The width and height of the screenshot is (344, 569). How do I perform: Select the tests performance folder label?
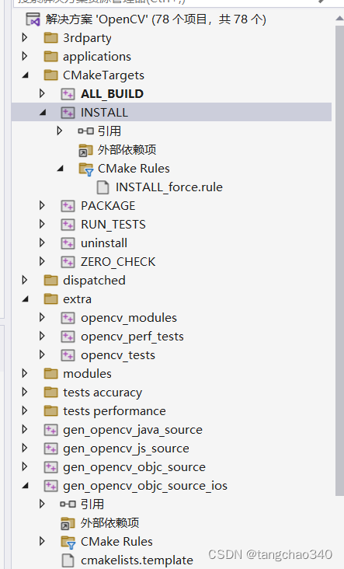[x=114, y=411]
